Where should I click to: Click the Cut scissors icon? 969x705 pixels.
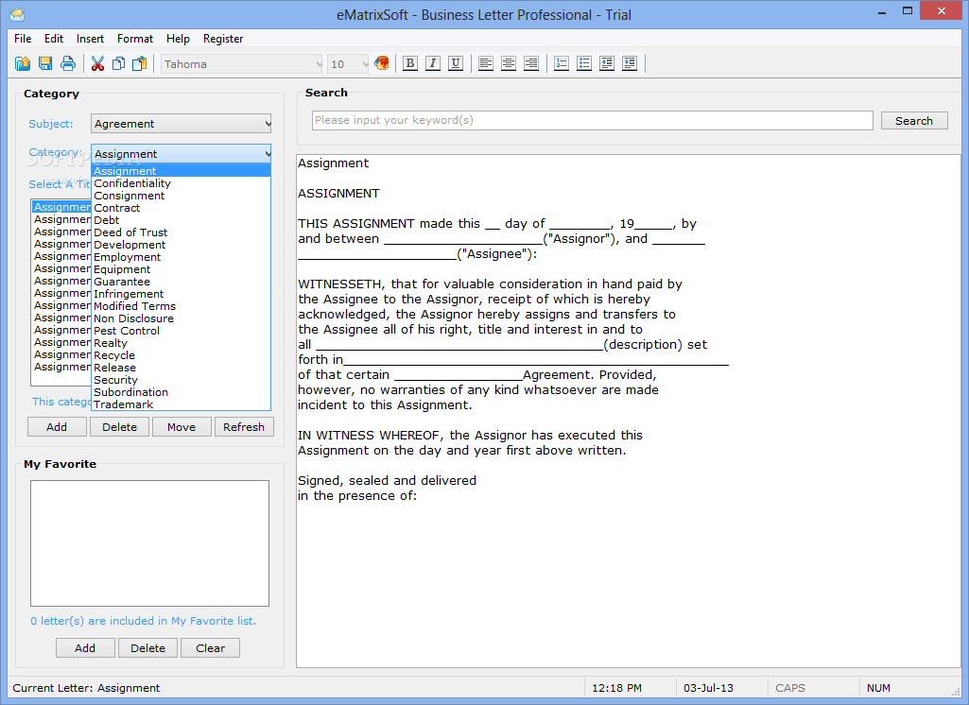tap(97, 63)
